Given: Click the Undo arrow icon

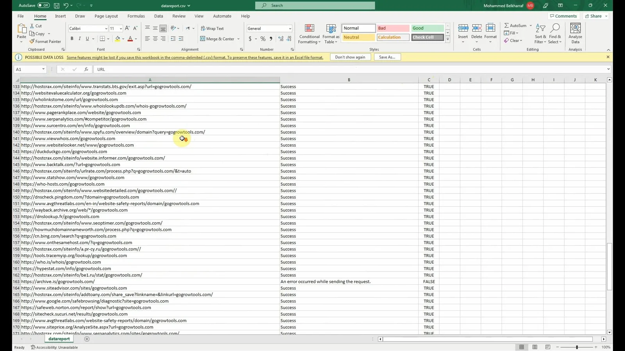Looking at the screenshot, I should click(x=66, y=5).
